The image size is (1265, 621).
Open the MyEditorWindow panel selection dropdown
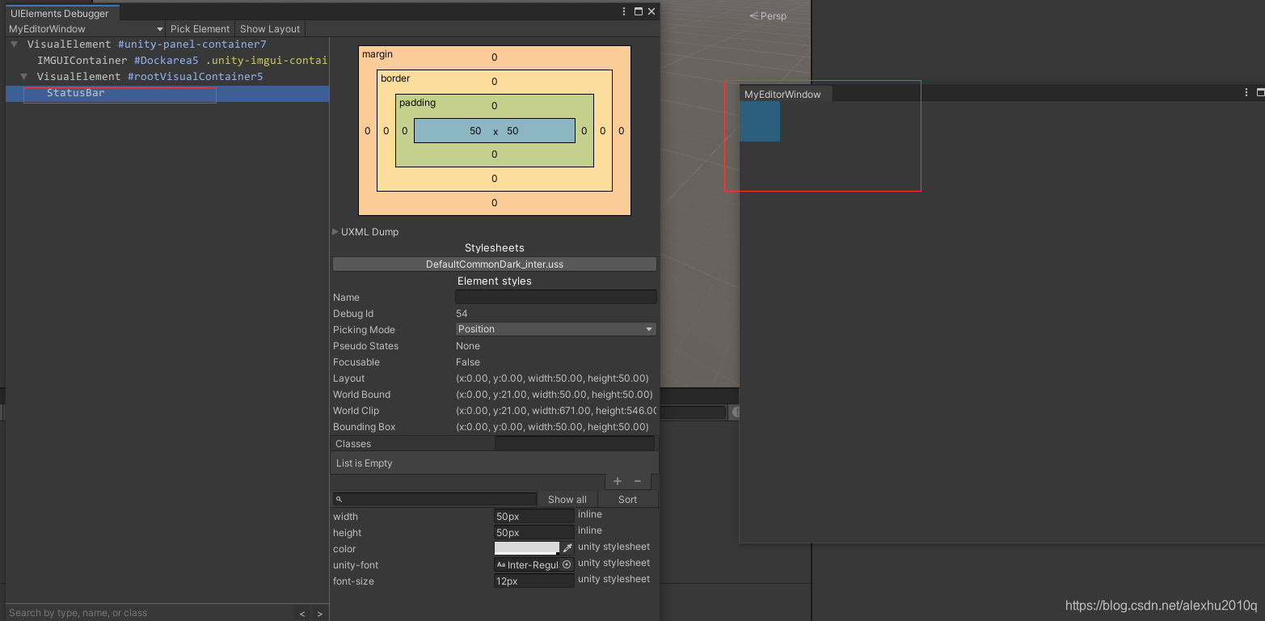[86, 28]
